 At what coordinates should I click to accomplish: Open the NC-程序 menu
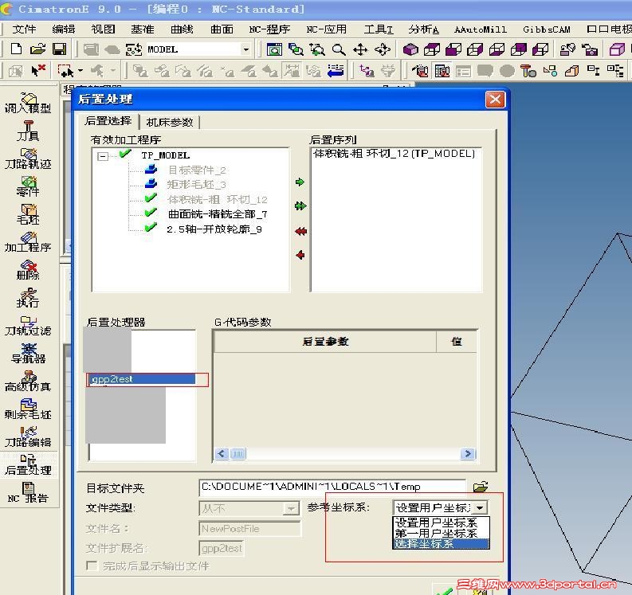click(x=269, y=29)
